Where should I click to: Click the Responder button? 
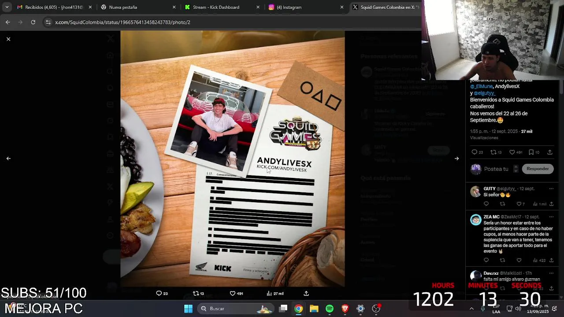coord(538,169)
